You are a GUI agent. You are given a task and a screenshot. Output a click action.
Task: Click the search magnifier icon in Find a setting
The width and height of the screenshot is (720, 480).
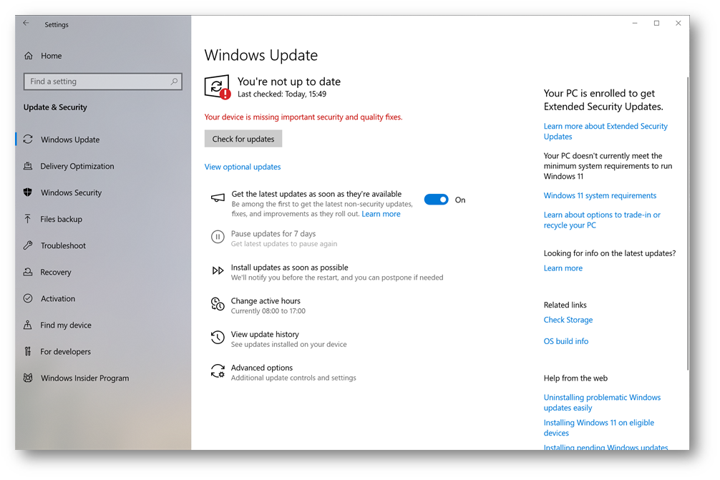pyautogui.click(x=174, y=82)
